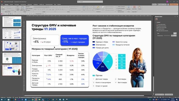Collapse the ribbon with the chevron arrow
179x101 pixels.
pyautogui.click(x=178, y=12)
